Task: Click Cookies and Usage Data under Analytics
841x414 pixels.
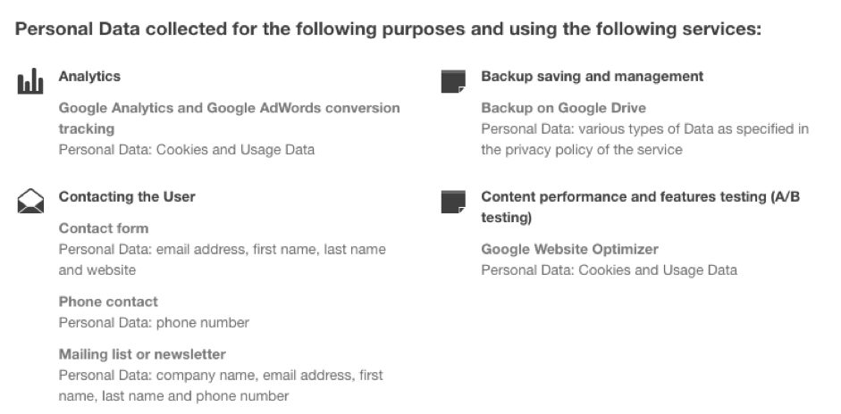Action: pyautogui.click(x=235, y=149)
